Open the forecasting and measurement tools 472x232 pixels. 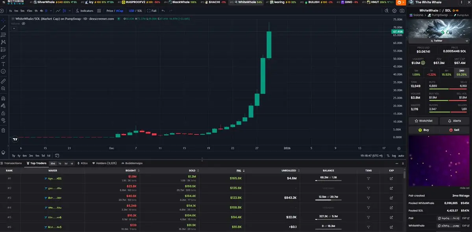click(x=3, y=49)
